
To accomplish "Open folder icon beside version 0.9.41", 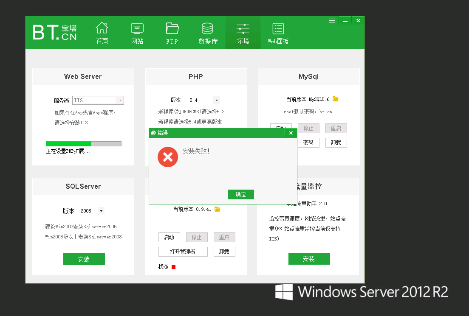I will pyautogui.click(x=218, y=209).
